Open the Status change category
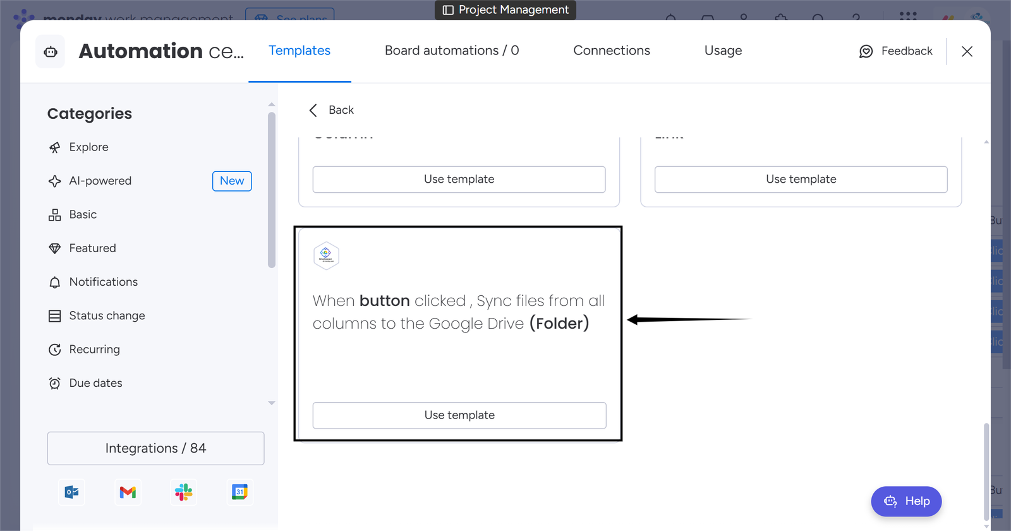The width and height of the screenshot is (1011, 531). [x=107, y=315]
